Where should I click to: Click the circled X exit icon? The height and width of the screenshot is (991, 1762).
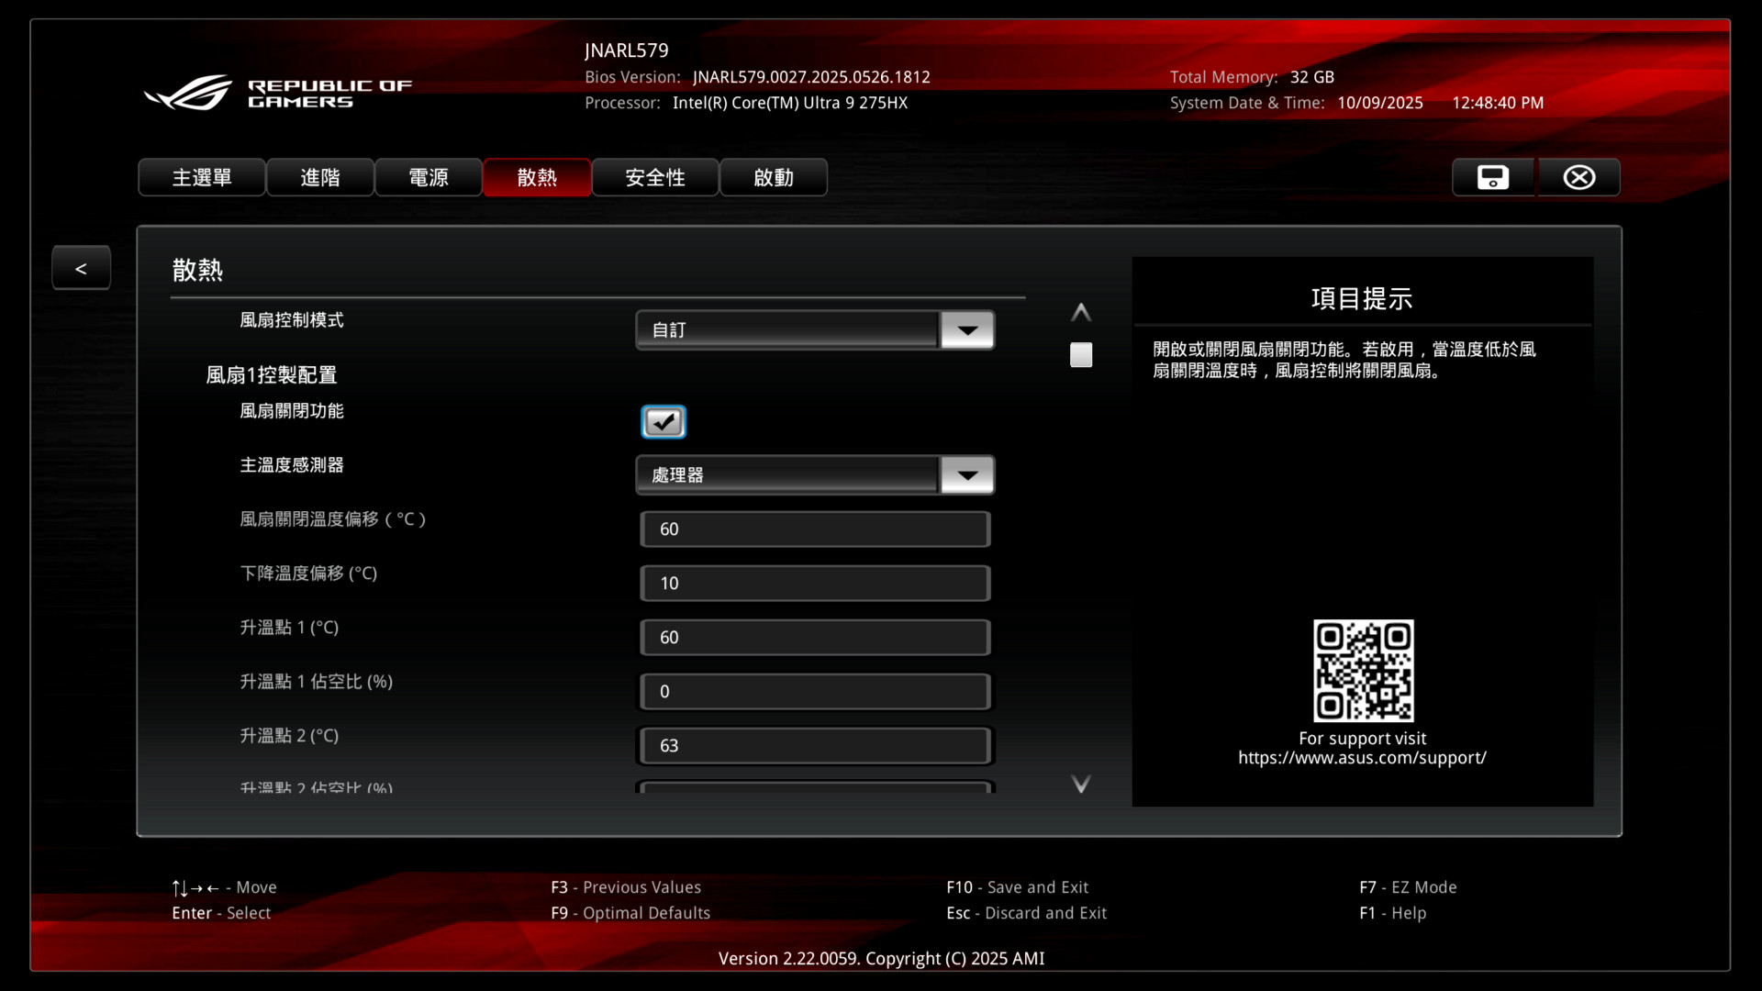click(x=1578, y=177)
